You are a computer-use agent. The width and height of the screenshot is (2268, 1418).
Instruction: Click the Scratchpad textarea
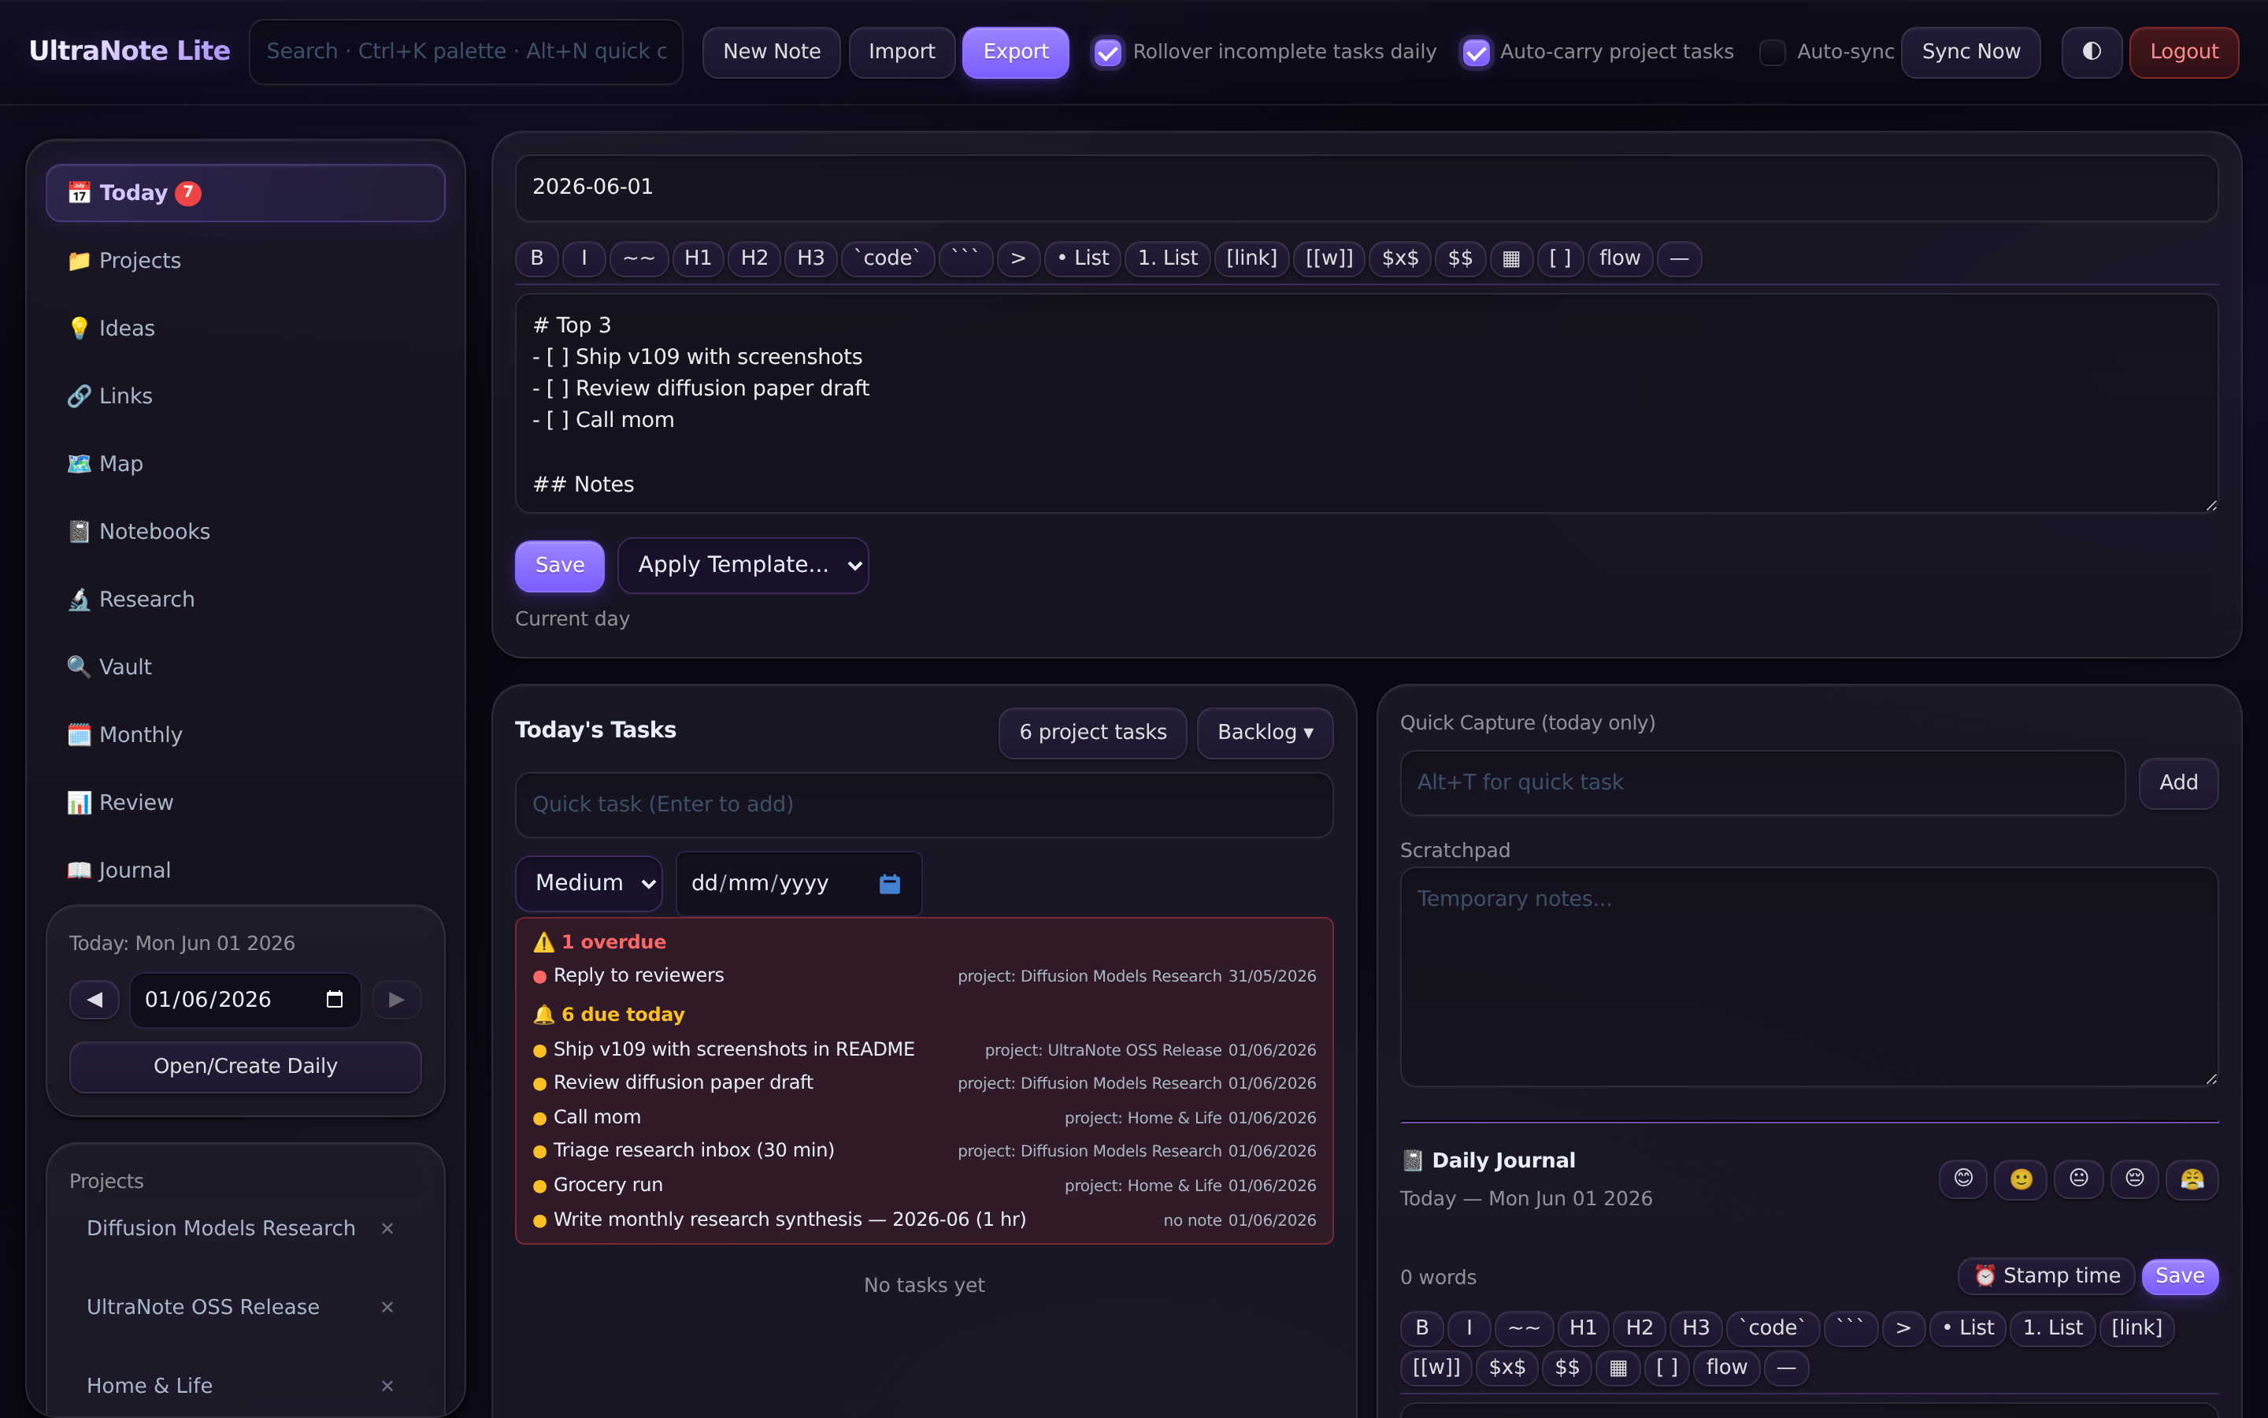tap(1809, 977)
